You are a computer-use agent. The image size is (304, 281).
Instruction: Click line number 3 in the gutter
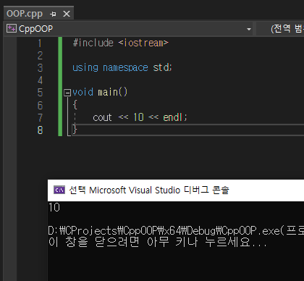(40, 68)
